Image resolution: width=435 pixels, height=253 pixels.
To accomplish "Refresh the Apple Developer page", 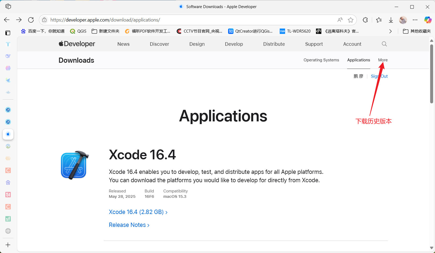I will point(31,20).
